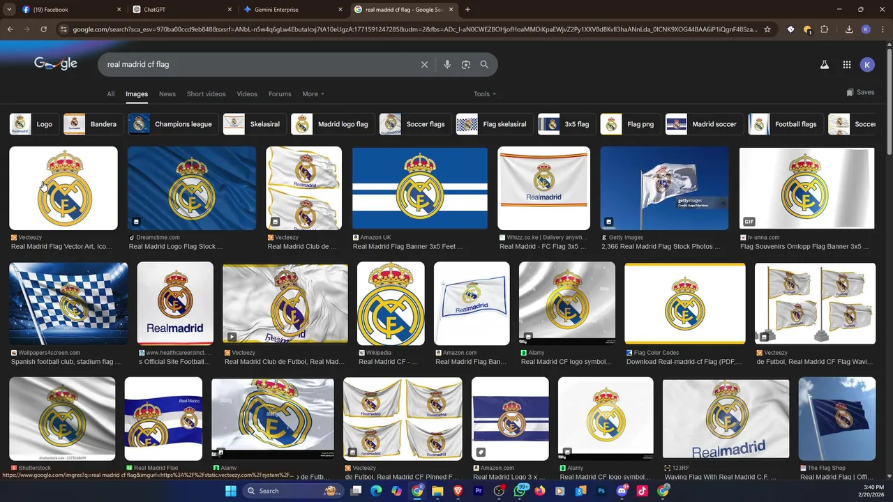Screen dimensions: 893x502
Task: Open Search Labs flask icon
Action: (x=824, y=64)
